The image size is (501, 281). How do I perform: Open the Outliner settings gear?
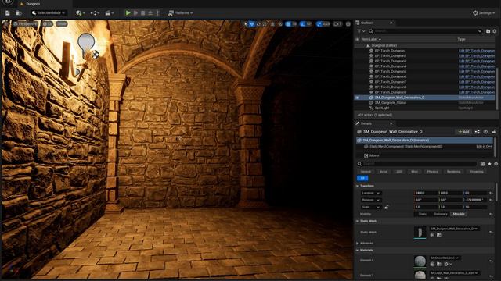pos(495,31)
